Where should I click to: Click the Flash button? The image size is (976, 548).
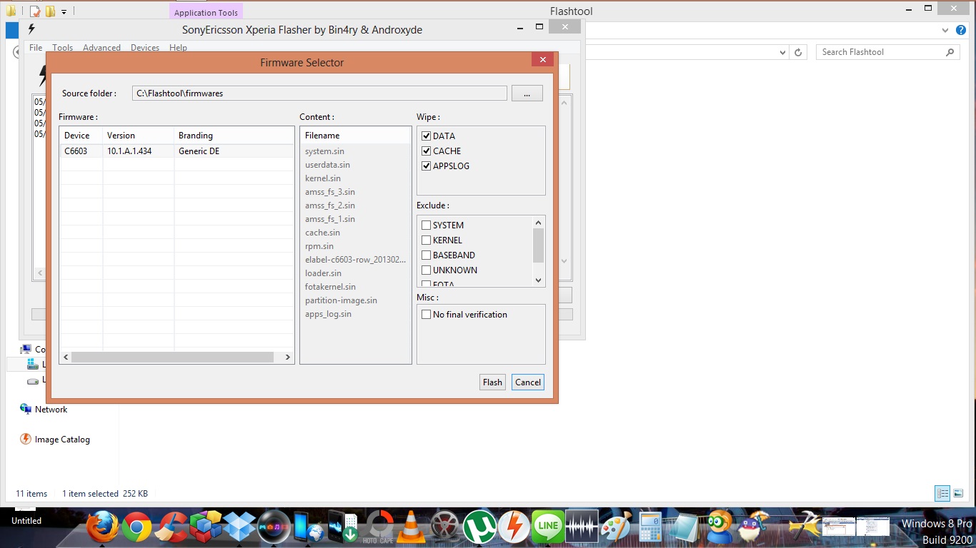tap(492, 382)
